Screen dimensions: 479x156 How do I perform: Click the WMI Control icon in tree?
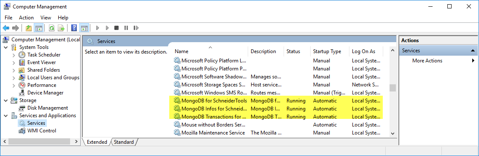click(22, 131)
